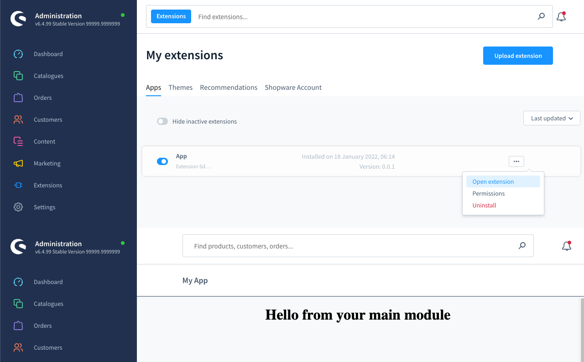Image resolution: width=584 pixels, height=362 pixels.
Task: Select the Catalogues sidebar icon
Action: click(x=18, y=76)
